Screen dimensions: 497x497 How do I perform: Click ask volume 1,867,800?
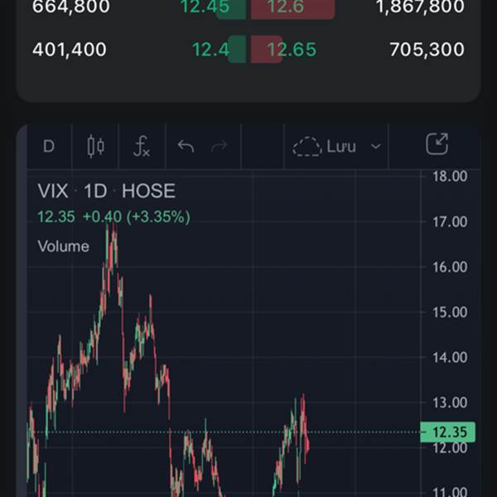pyautogui.click(x=420, y=7)
